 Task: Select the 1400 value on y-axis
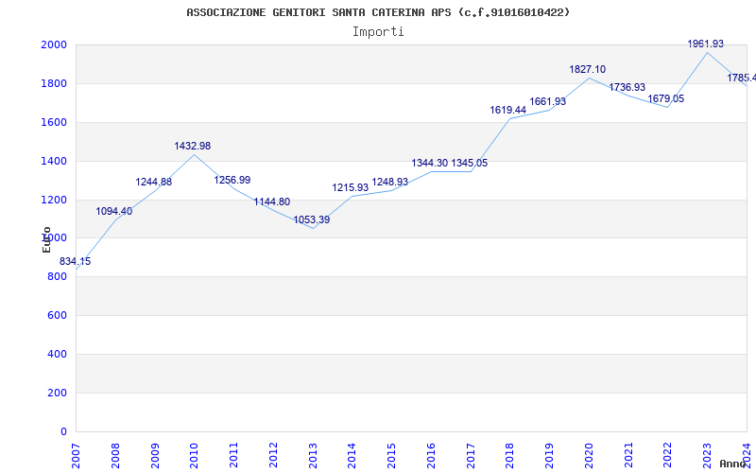tap(53, 161)
